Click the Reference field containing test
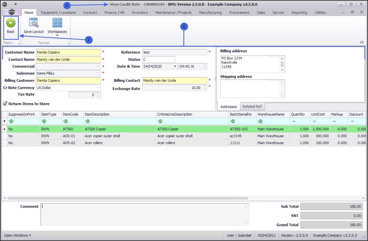368x241 pixels. pyautogui.click(x=175, y=52)
